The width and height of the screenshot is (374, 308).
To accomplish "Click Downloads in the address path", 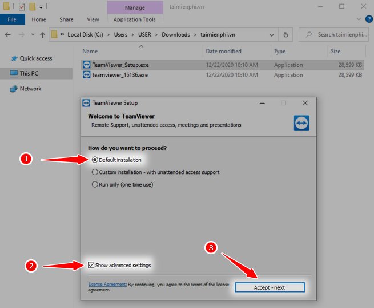I will (x=176, y=35).
